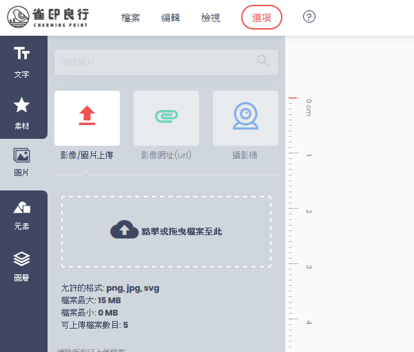Click the question mark help icon
Viewport: 414px width, 352px height.
(x=309, y=17)
